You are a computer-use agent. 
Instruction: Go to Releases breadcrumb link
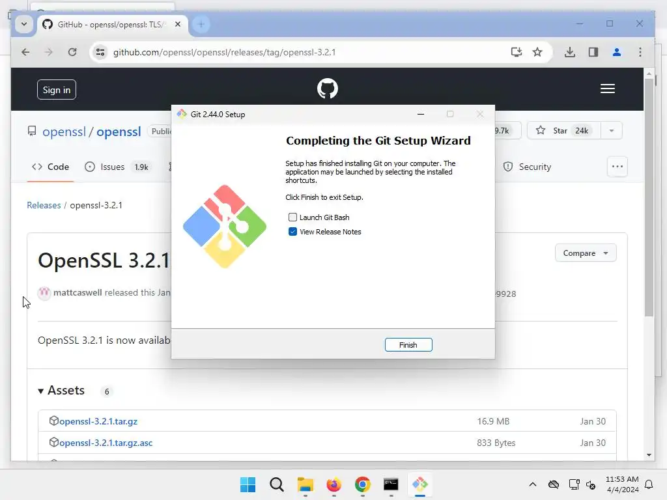pos(44,205)
